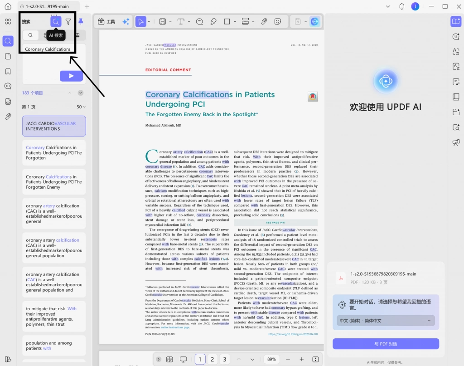This screenshot has width=464, height=366.
Task: Toggle the pin icon on search panel
Action: 81,22
